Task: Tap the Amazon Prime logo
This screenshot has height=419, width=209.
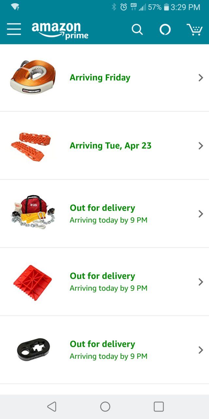Action: pos(60,30)
